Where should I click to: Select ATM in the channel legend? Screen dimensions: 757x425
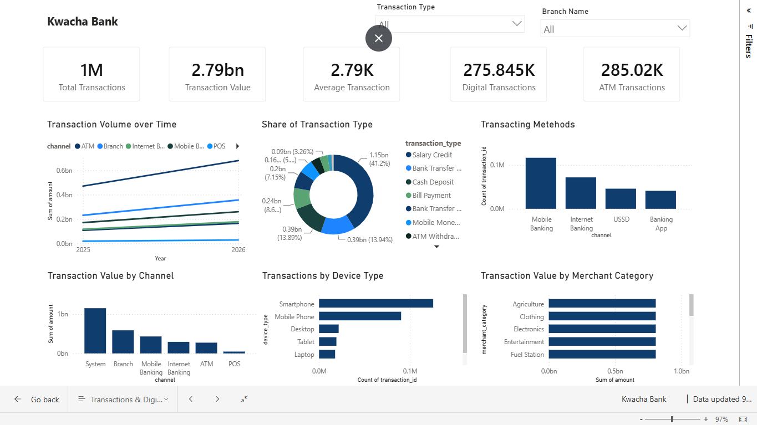pyautogui.click(x=85, y=146)
